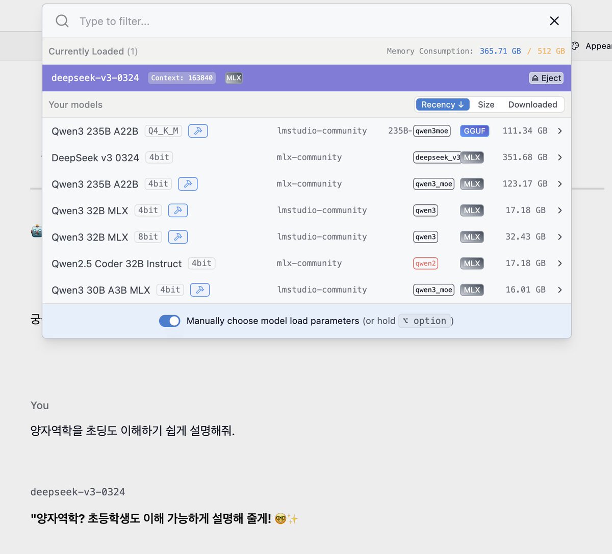Click the Context: 163840 badge
612x554 pixels.
182,78
